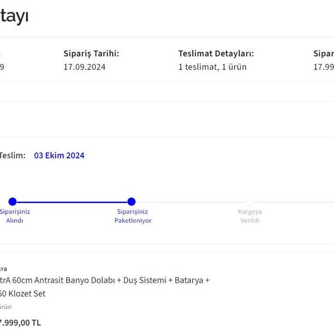Click the 'Sipariş Tarihi:' label
The height and width of the screenshot is (334, 334).
point(91,53)
